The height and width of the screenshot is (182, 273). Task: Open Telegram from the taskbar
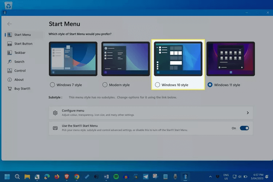point(146,177)
